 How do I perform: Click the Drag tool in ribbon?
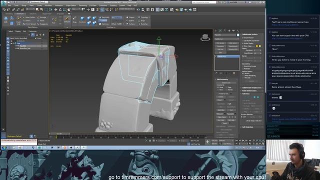pos(74,19)
